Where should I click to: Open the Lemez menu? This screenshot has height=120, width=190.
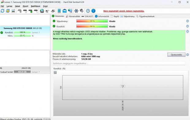coord(9,6)
